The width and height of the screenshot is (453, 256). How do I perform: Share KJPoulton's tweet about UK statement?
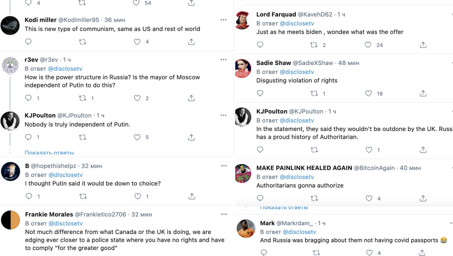coord(423,150)
